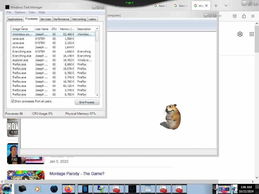Sort processes by User Name column
259x194 pixels.
point(42,29)
